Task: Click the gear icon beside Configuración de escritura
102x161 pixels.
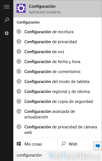Action: (19, 32)
